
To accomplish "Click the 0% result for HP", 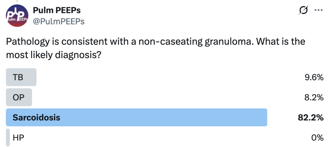I will pos(316,137).
